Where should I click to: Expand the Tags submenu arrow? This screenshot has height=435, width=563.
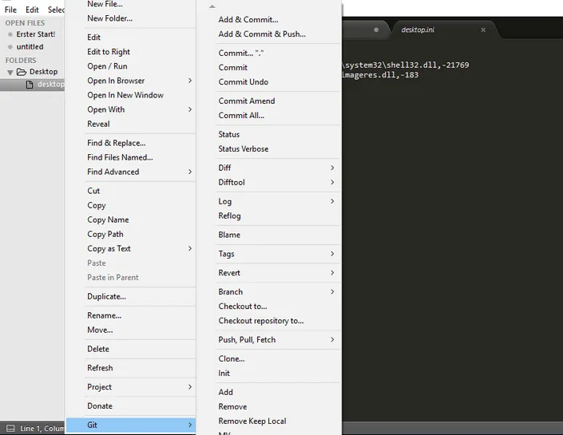(332, 253)
